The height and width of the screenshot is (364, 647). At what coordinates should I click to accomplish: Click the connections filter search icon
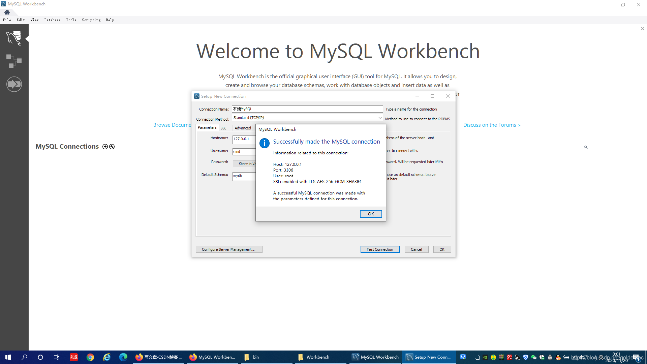[586, 147]
